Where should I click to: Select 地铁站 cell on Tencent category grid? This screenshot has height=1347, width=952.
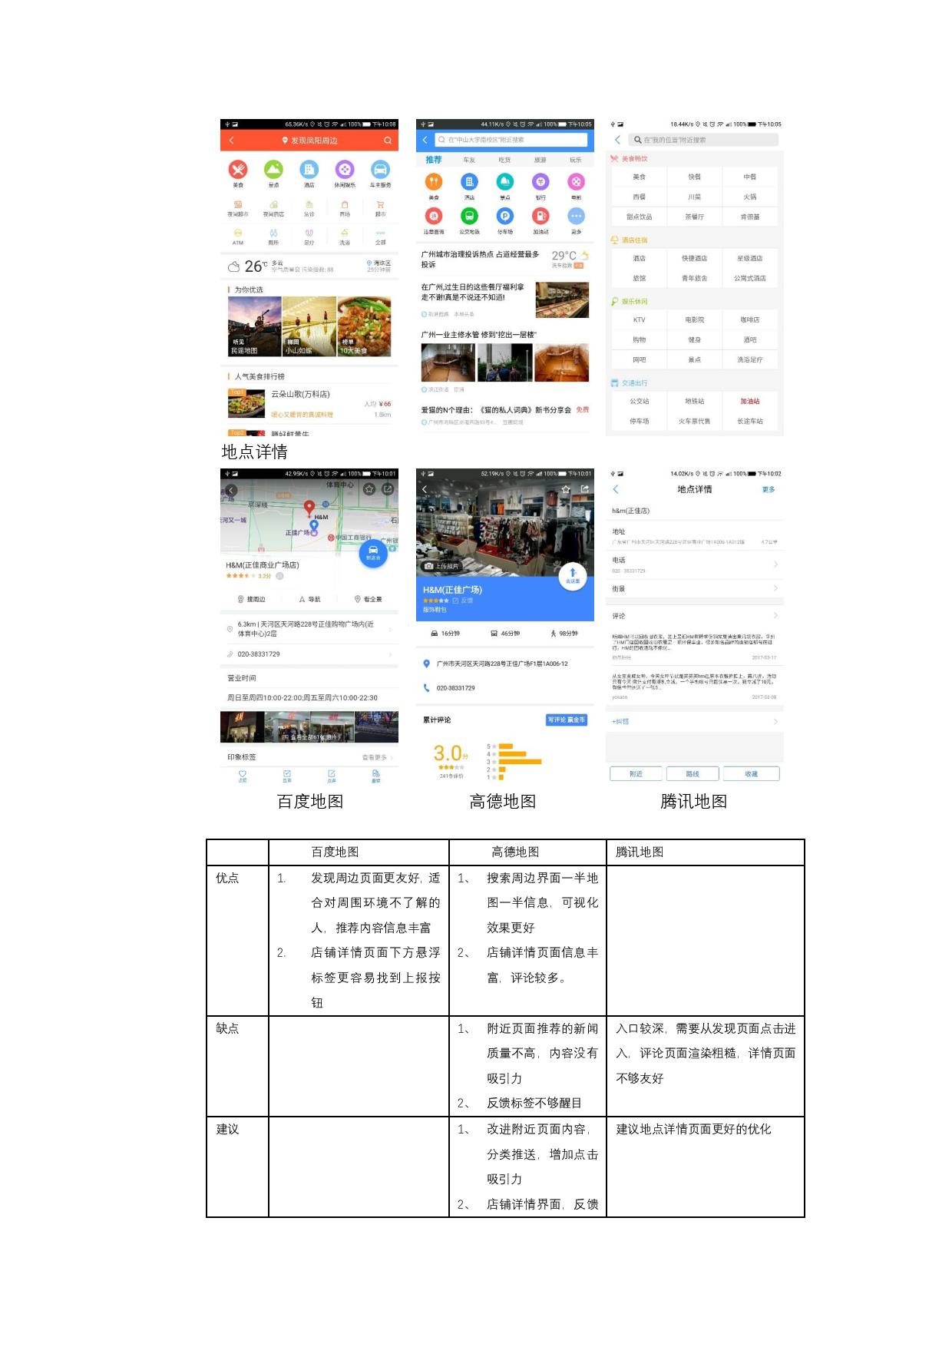click(694, 401)
